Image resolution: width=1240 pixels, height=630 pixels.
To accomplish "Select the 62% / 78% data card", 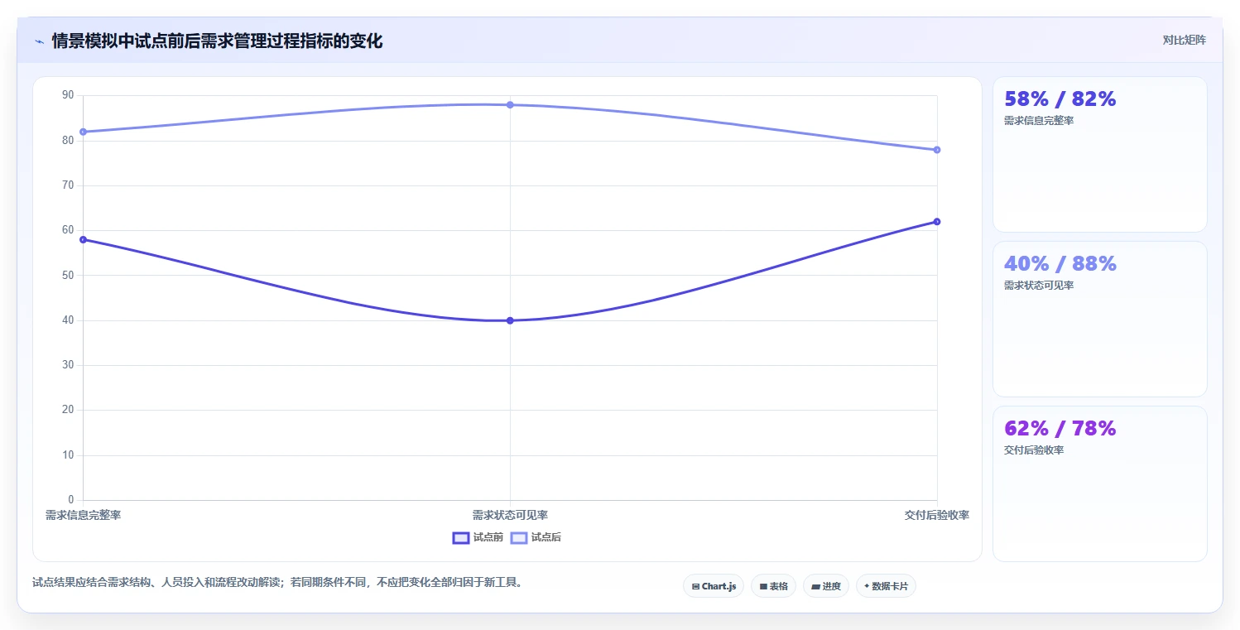I will (x=1099, y=483).
